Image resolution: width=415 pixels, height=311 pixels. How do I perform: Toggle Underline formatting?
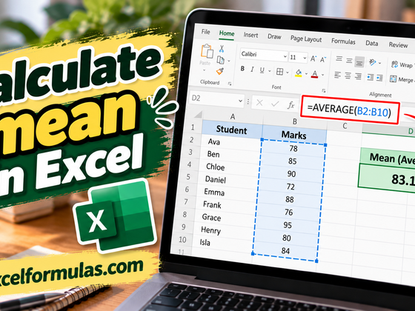[x=262, y=70]
